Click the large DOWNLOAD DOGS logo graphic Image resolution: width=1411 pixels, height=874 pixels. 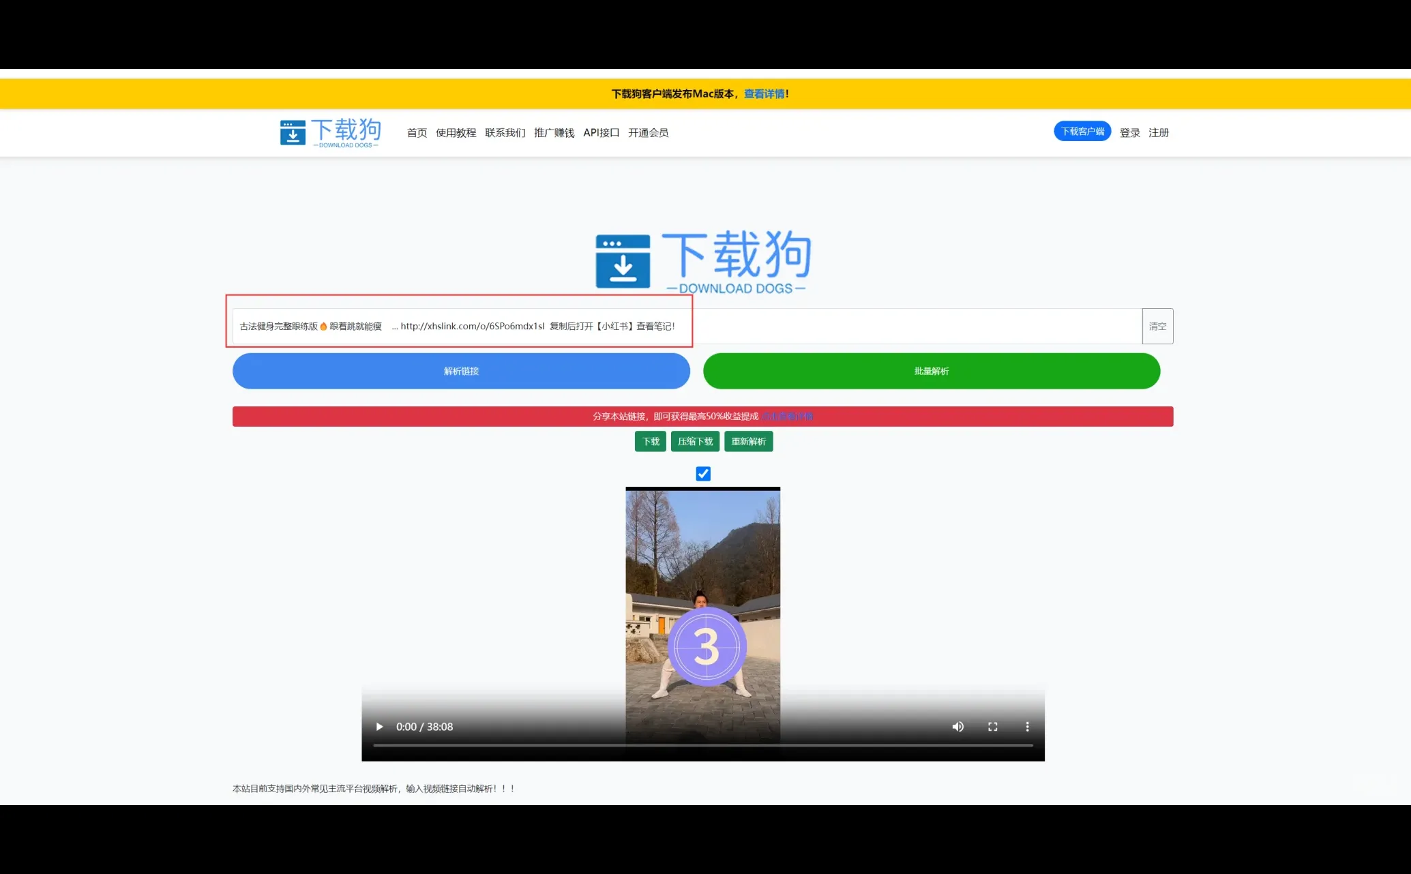[x=702, y=261]
